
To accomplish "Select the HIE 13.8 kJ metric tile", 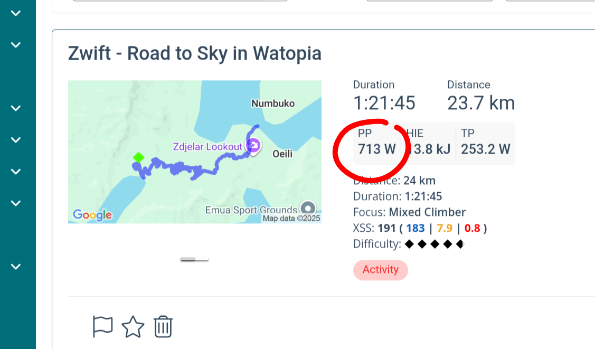I will (x=428, y=143).
